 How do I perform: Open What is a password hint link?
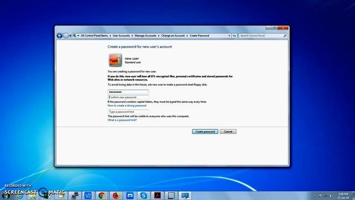tap(122, 120)
